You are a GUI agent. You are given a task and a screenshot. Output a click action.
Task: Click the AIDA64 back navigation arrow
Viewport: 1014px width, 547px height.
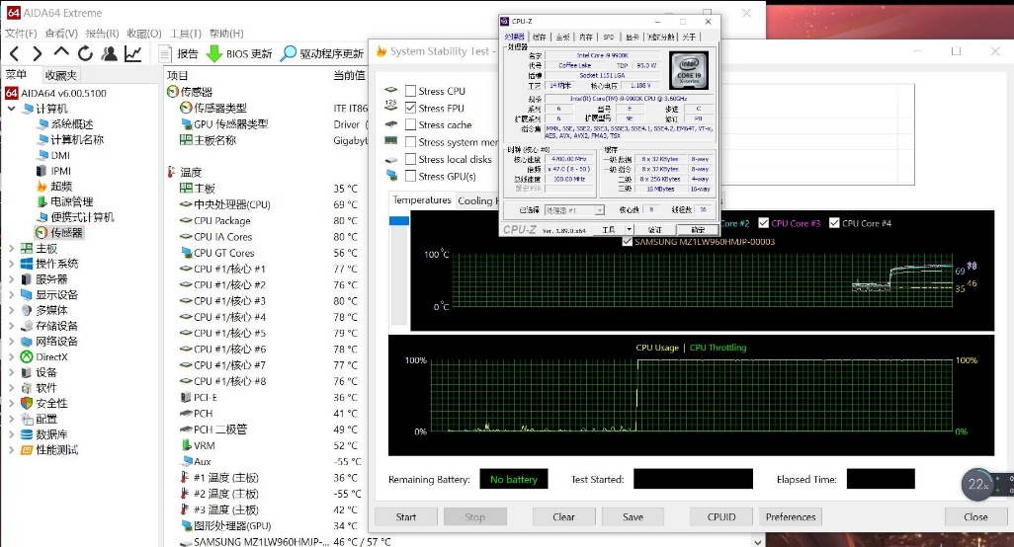[16, 53]
